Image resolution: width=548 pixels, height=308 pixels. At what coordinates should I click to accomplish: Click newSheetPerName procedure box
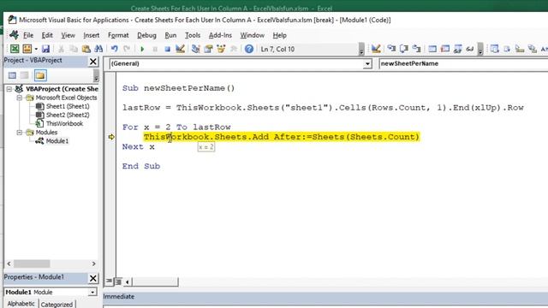[463, 63]
